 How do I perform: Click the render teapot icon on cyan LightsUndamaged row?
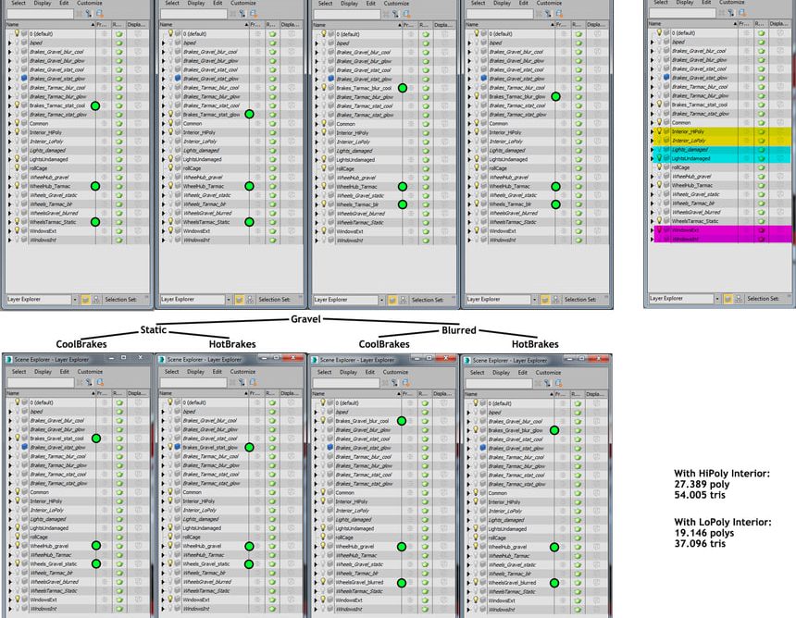click(761, 159)
